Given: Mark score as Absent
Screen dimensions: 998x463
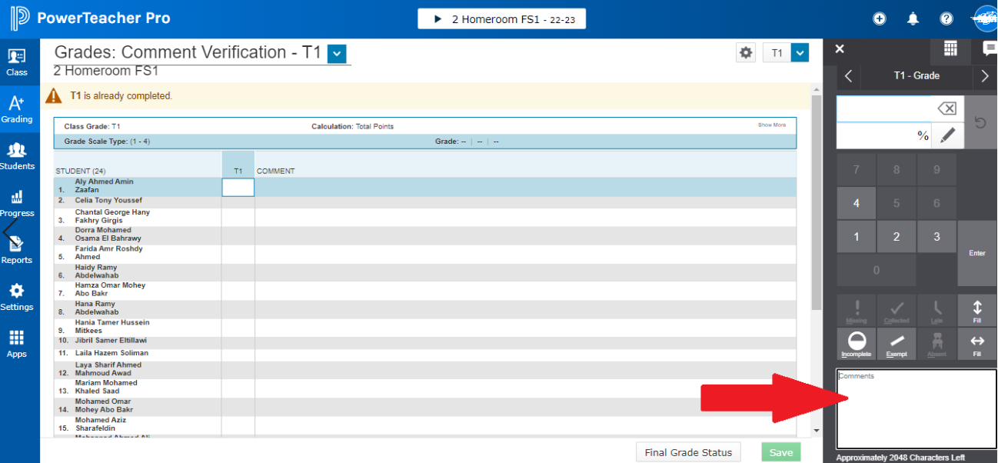Looking at the screenshot, I should [x=936, y=344].
